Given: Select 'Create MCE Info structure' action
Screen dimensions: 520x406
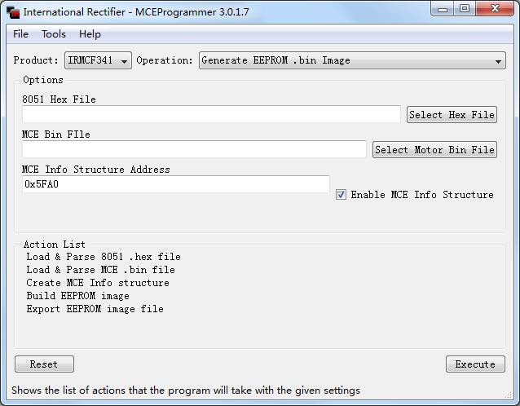Looking at the screenshot, I should 98,283.
